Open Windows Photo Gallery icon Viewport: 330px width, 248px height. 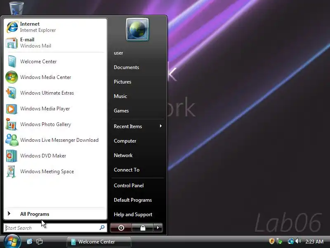click(12, 124)
